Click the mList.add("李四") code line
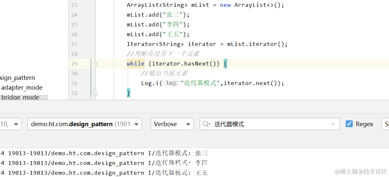Screen dimensions: 389x177 [x=158, y=24]
